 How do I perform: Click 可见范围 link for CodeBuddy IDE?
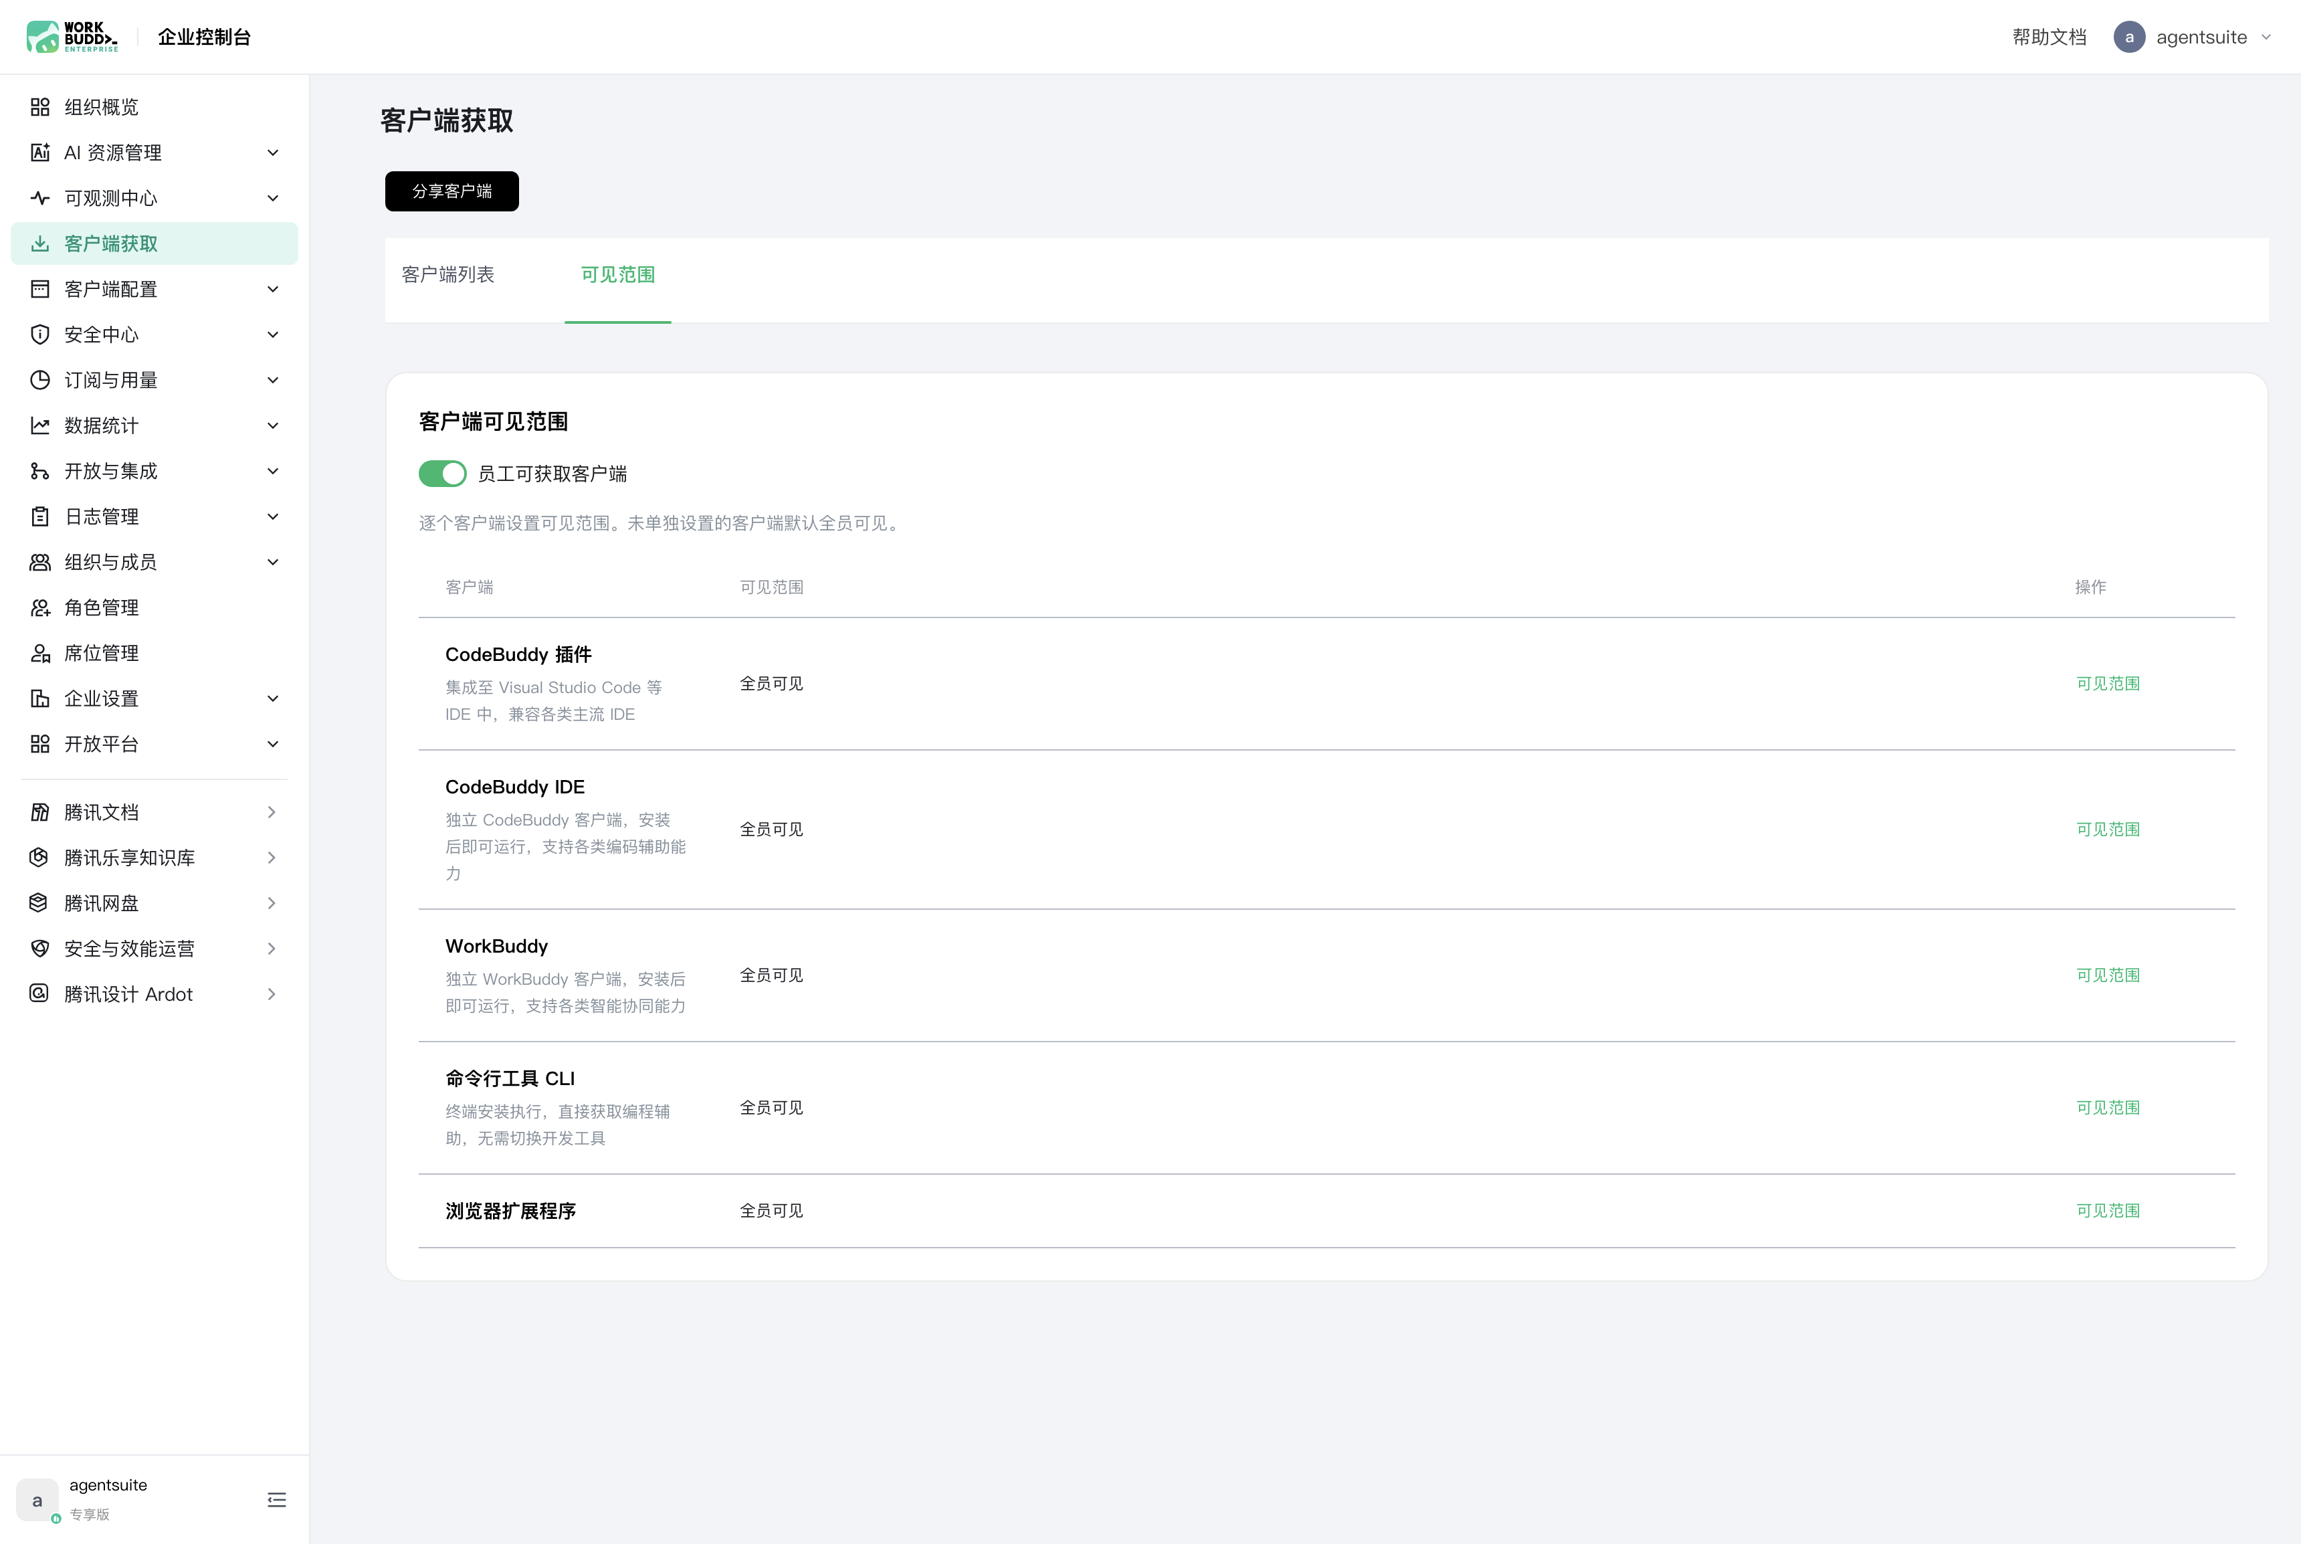(2108, 829)
